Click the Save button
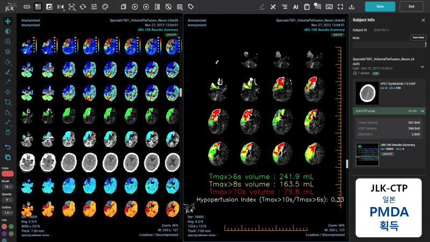This screenshot has width=430, height=242. pyautogui.click(x=380, y=6)
